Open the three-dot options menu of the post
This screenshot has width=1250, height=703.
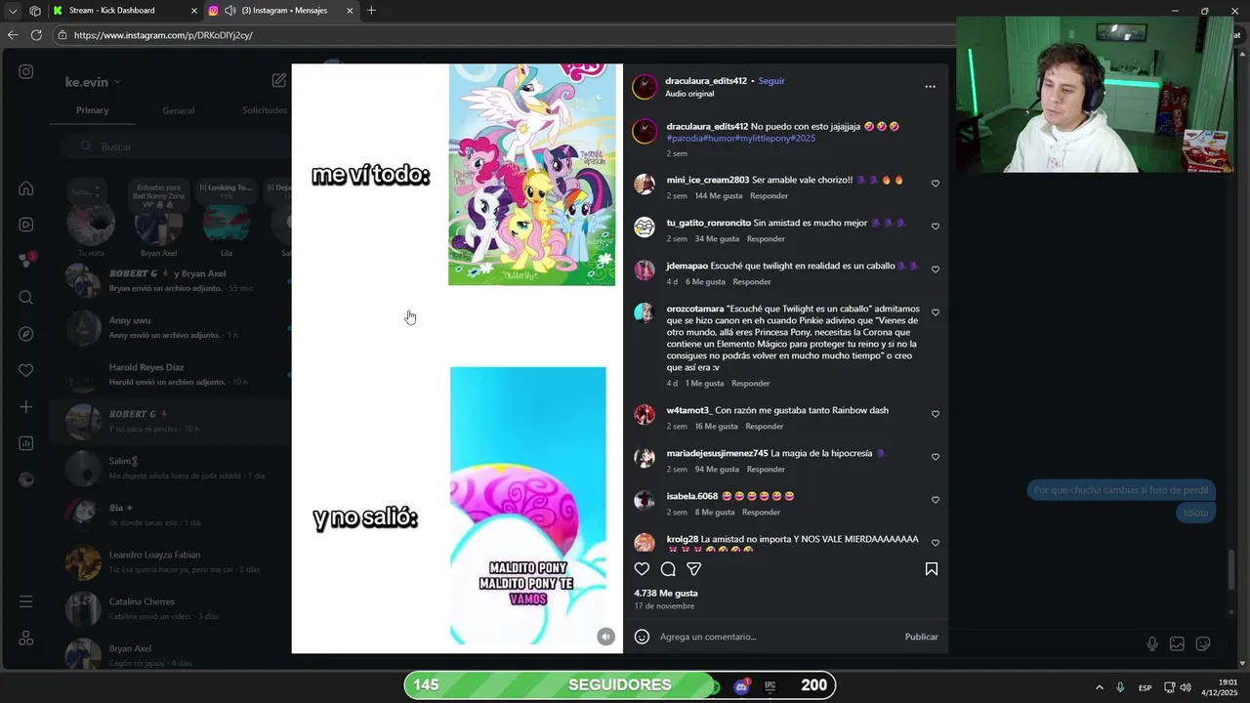tap(930, 87)
